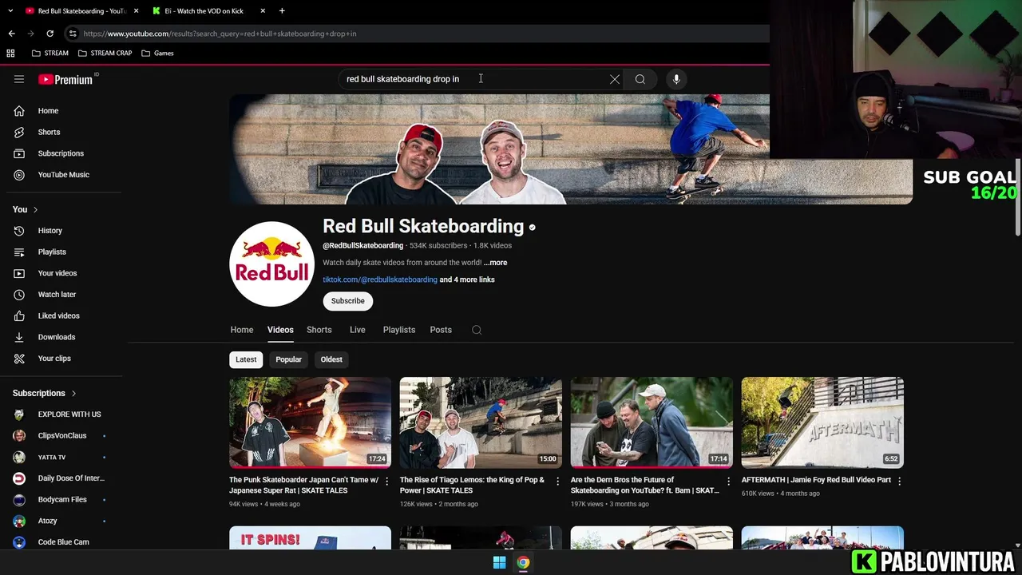Open the STREAM CRAP bookmarks folder
Viewport: 1022px width, 575px height.
[105, 54]
